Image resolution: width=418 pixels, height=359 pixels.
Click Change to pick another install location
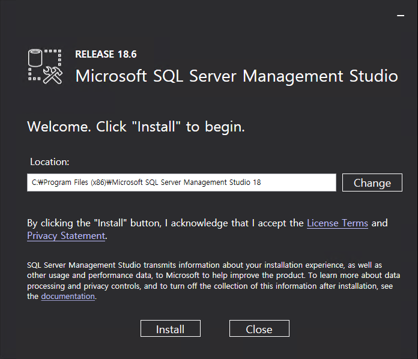pyautogui.click(x=372, y=183)
